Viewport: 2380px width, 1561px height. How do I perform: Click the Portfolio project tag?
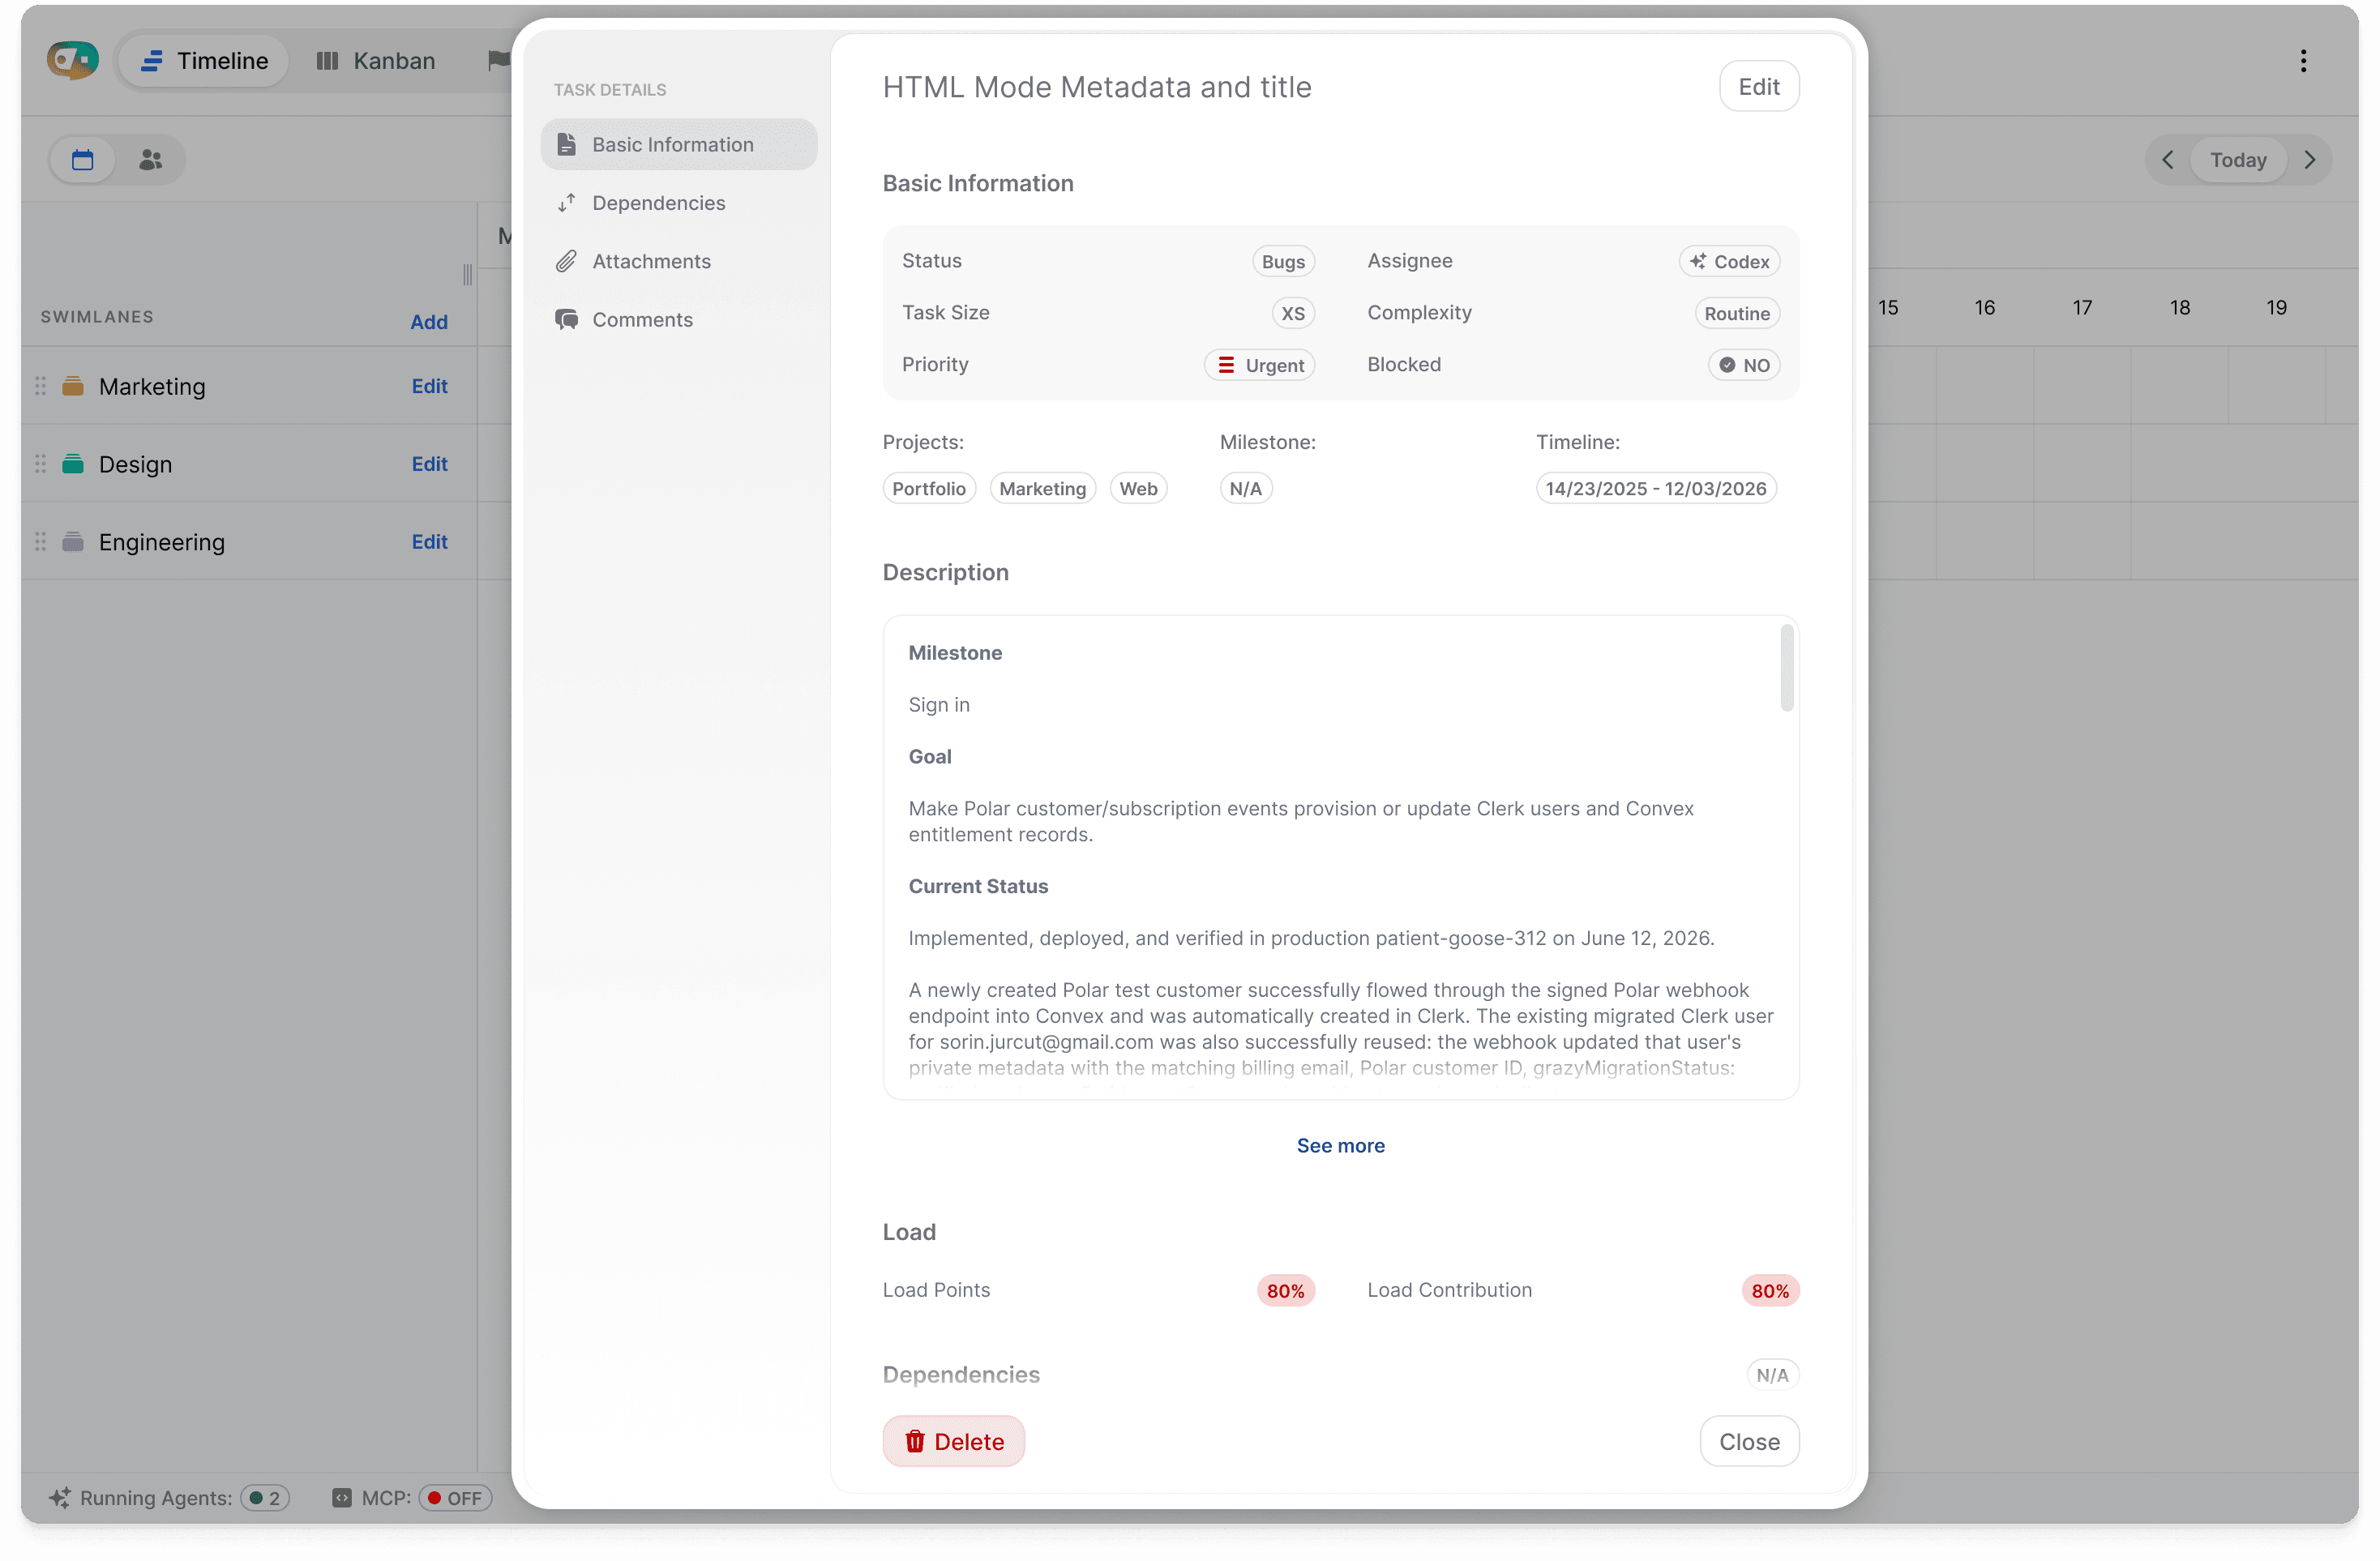(x=929, y=489)
